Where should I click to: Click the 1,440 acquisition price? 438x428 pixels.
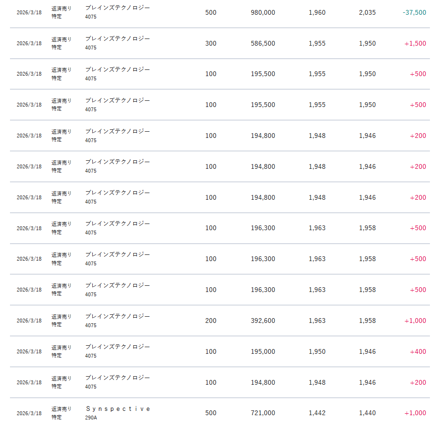pos(367,413)
